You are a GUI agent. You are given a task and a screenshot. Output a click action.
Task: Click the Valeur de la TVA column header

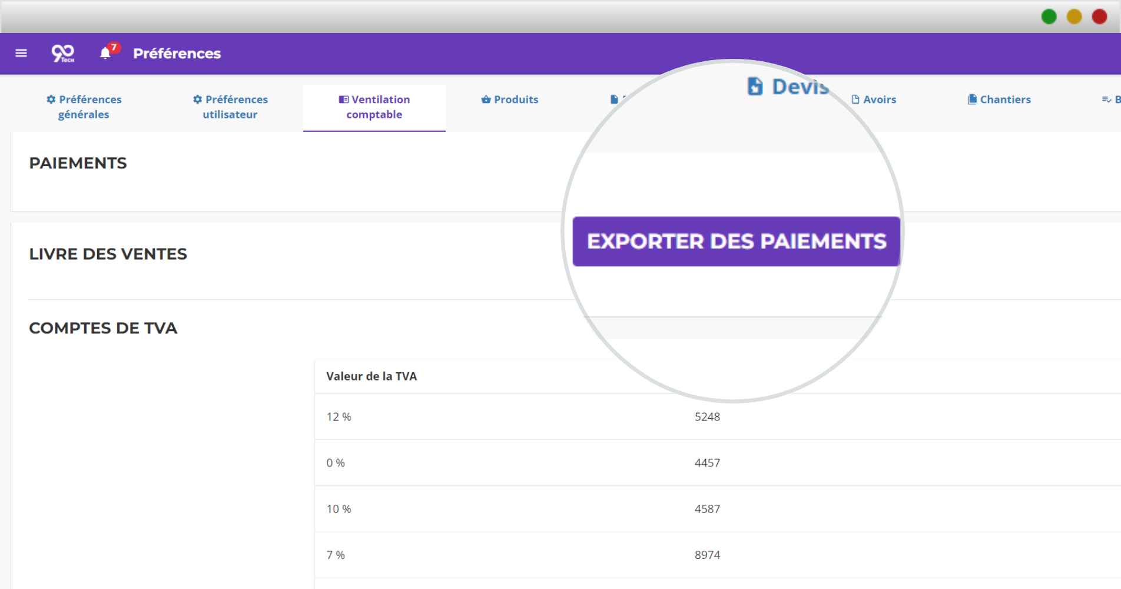[372, 376]
